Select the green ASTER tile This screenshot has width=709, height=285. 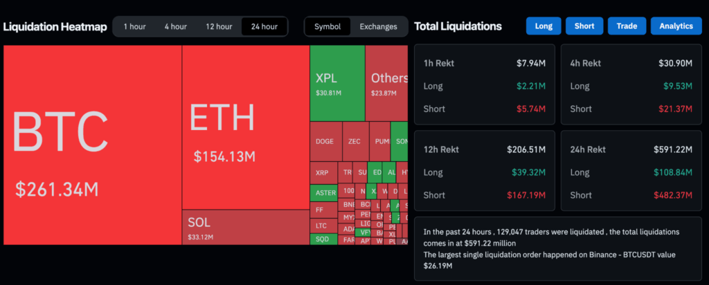click(325, 192)
